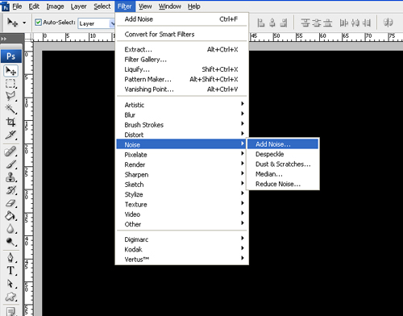Expand the Artistic filter submenu
This screenshot has height=316, width=403.
(x=181, y=105)
